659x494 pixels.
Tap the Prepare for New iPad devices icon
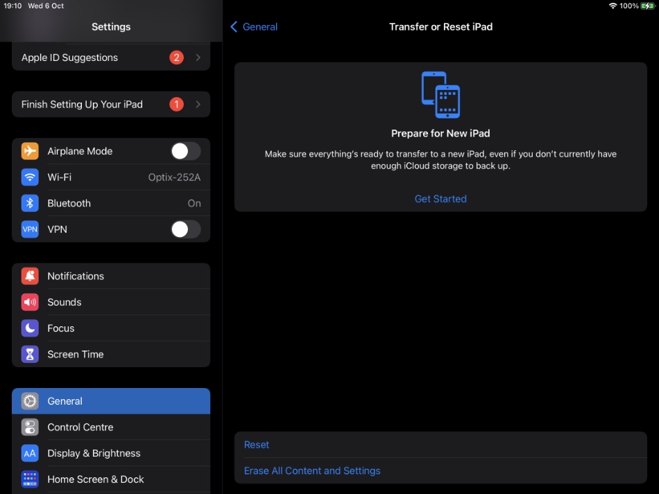coord(440,95)
